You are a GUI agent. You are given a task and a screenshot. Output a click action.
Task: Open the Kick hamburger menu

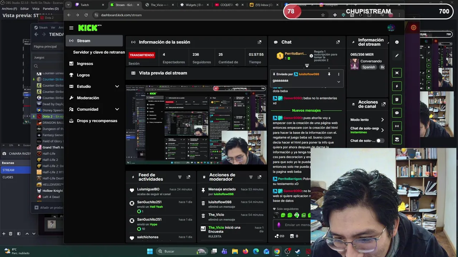71,28
